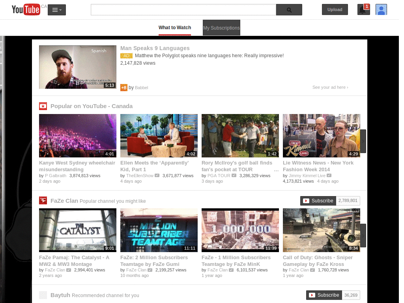This screenshot has height=303, width=404.
Task: Click the magnifier search button
Action: (289, 10)
